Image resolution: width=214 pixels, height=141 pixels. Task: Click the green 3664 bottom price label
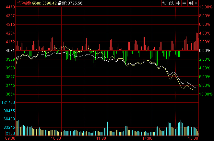(11, 94)
